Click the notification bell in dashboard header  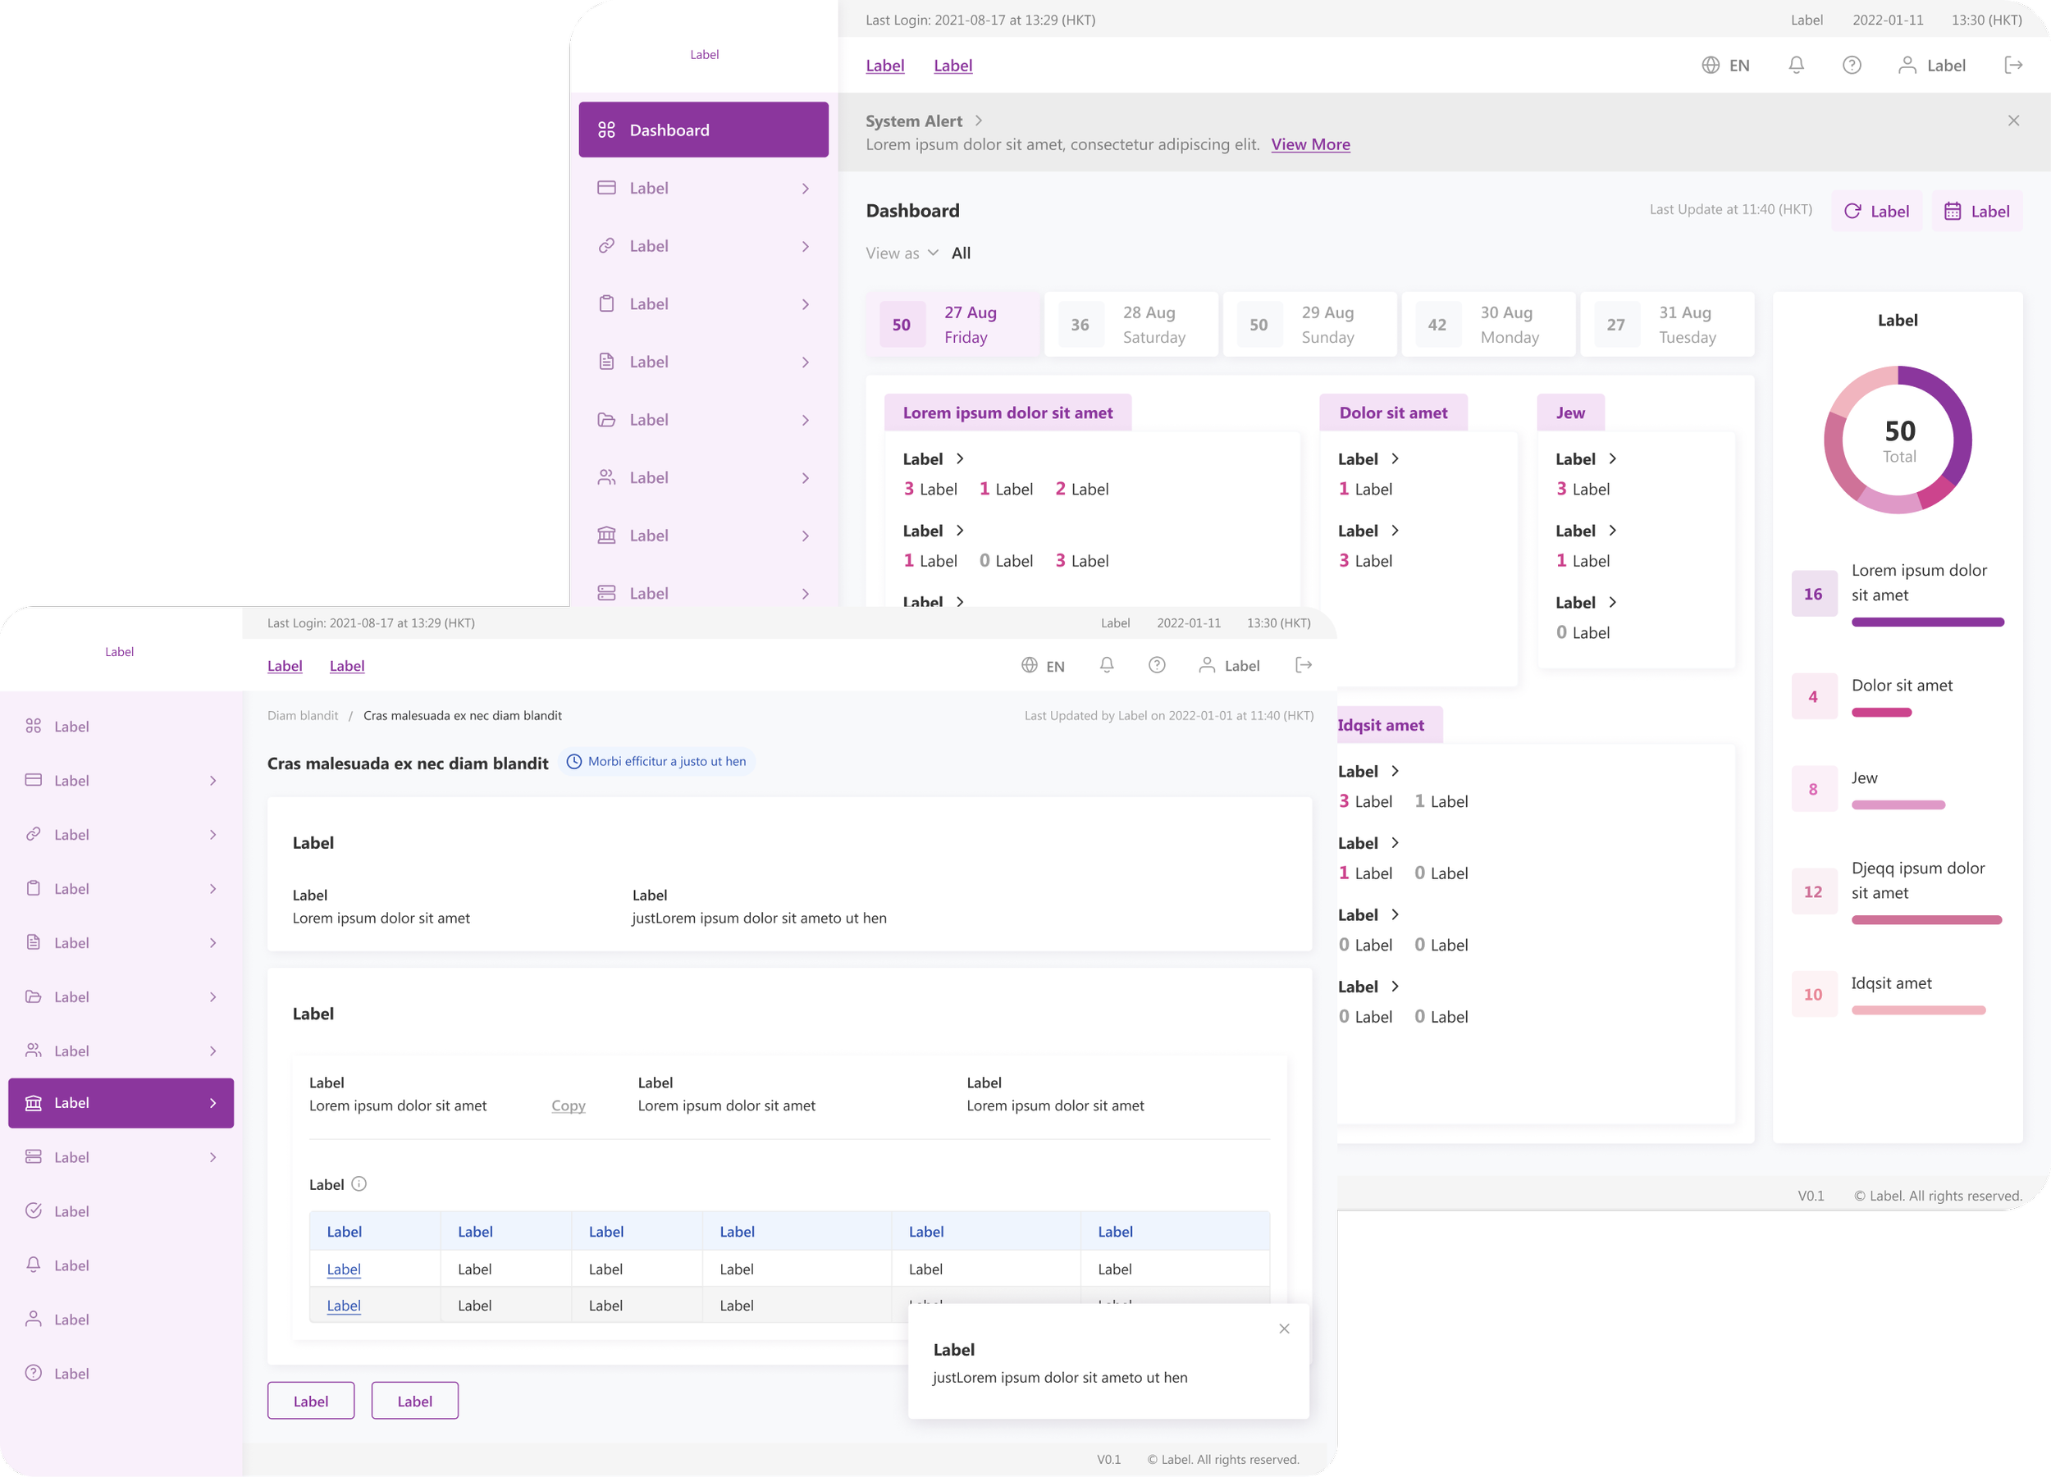click(1796, 65)
